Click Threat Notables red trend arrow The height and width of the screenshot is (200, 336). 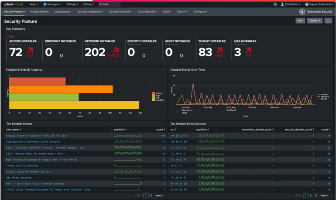(x=220, y=50)
